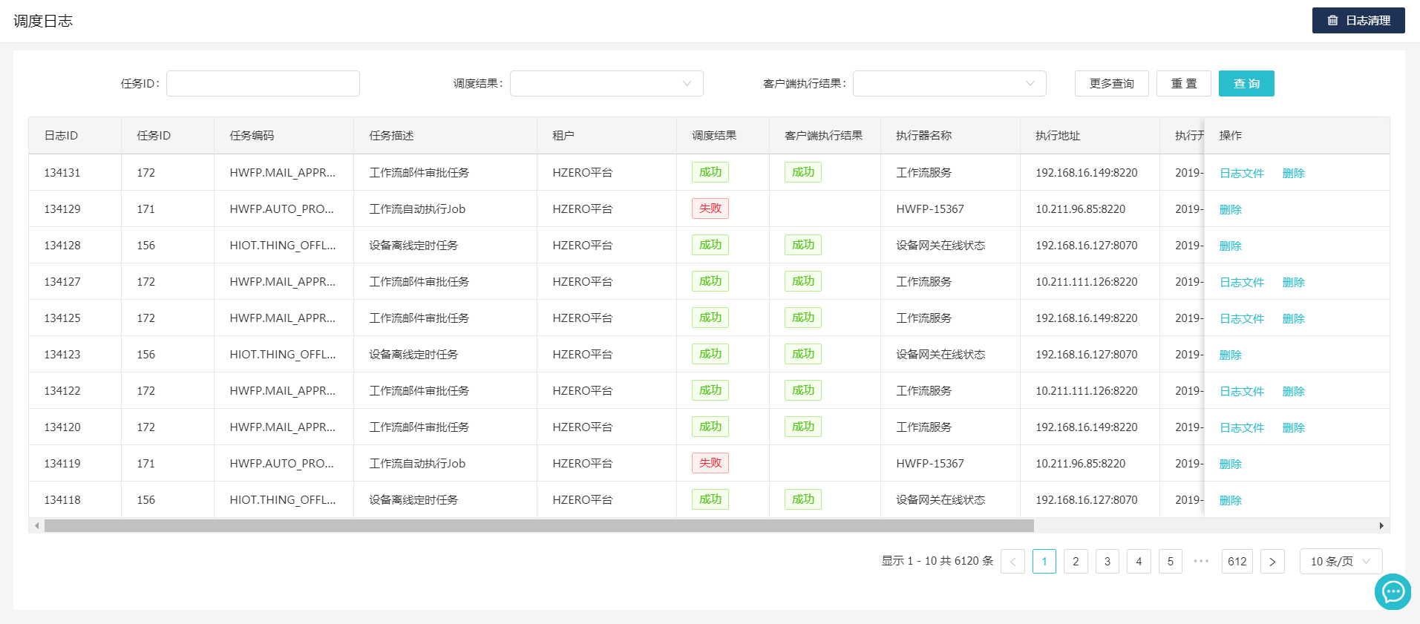Delete log row 134129

1230,209
